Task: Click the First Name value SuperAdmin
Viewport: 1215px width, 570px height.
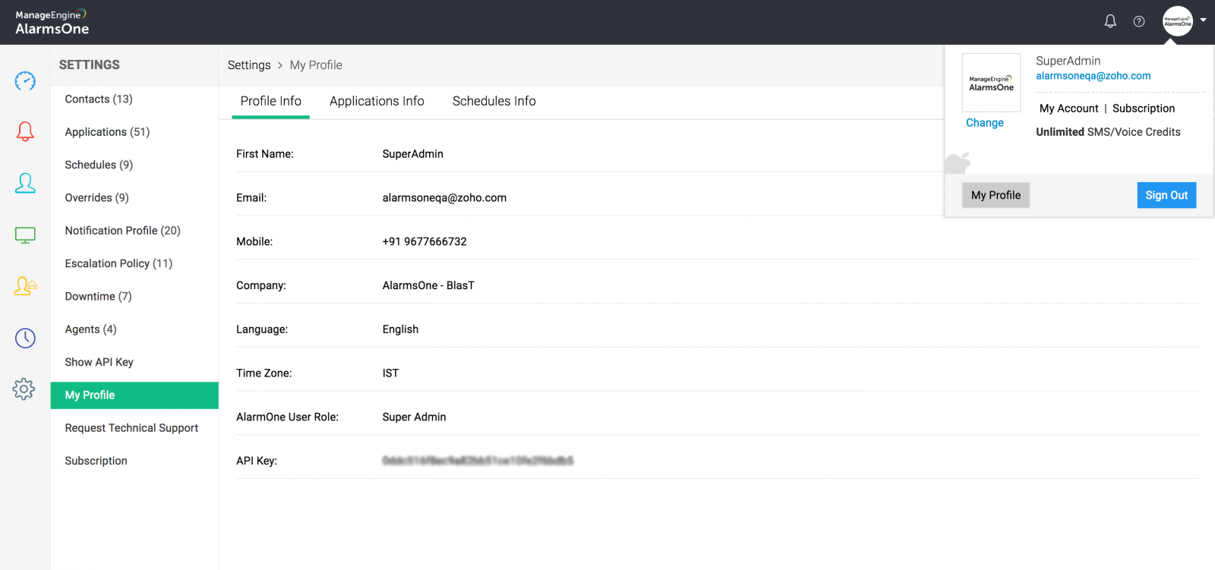Action: click(x=412, y=154)
